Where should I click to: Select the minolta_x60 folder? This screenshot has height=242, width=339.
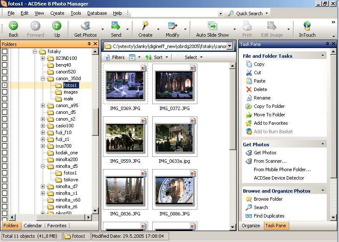[68, 200]
